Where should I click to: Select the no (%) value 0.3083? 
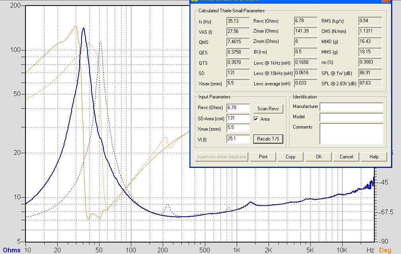click(x=370, y=62)
